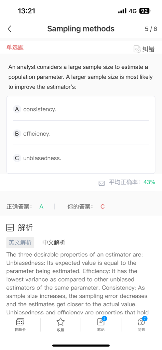This screenshot has height=350, width=162.
Task: Tap the 收藏 star favorite icon
Action: click(60, 322)
